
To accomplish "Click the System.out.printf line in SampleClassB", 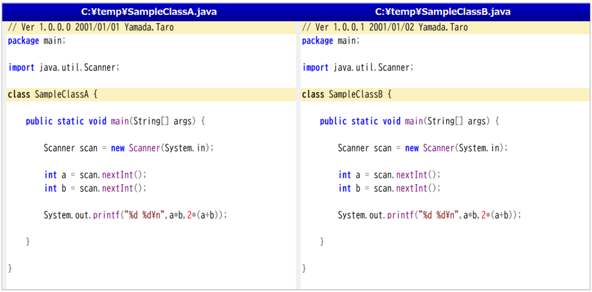I will pos(430,215).
